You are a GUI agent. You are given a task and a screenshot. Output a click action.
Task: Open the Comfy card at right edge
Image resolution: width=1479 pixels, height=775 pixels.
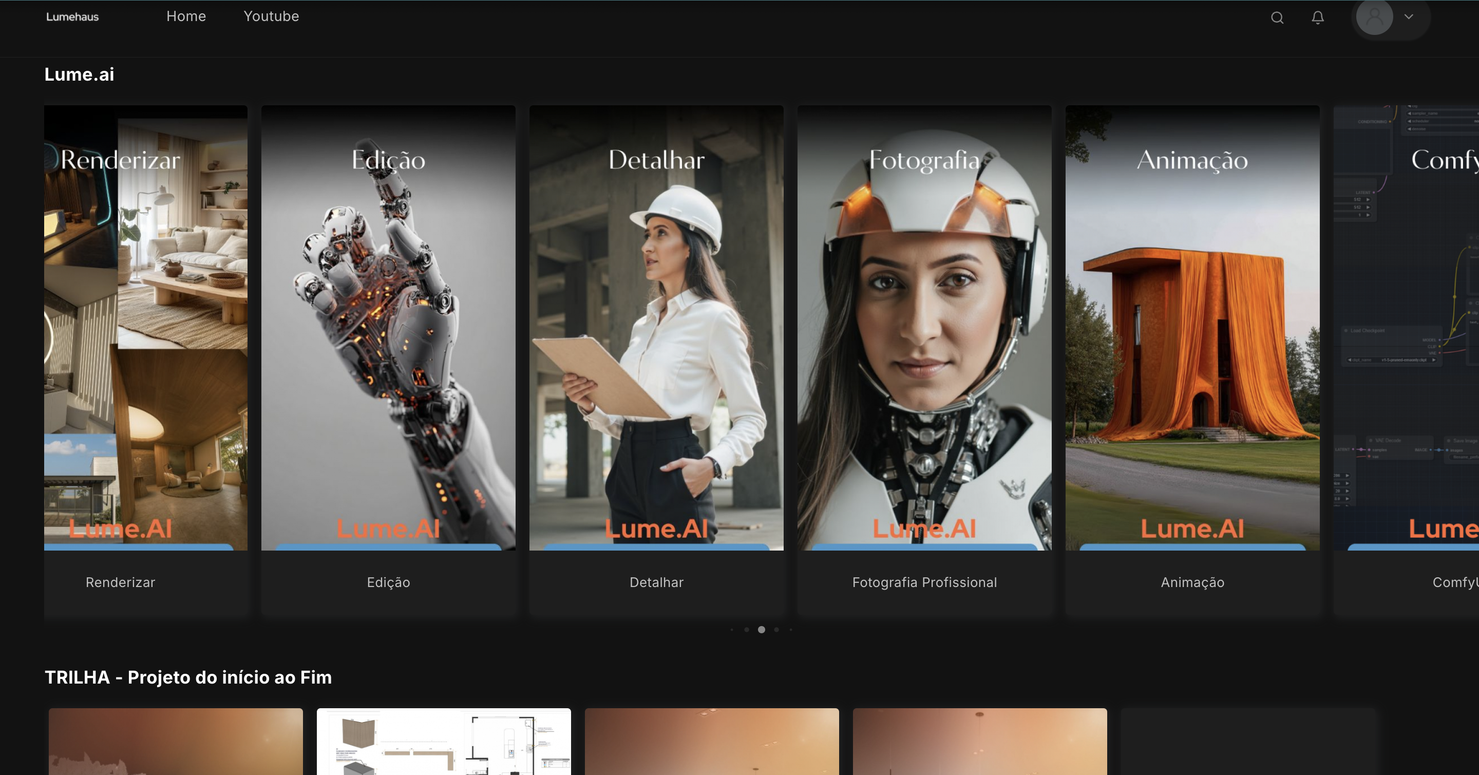pos(1406,328)
